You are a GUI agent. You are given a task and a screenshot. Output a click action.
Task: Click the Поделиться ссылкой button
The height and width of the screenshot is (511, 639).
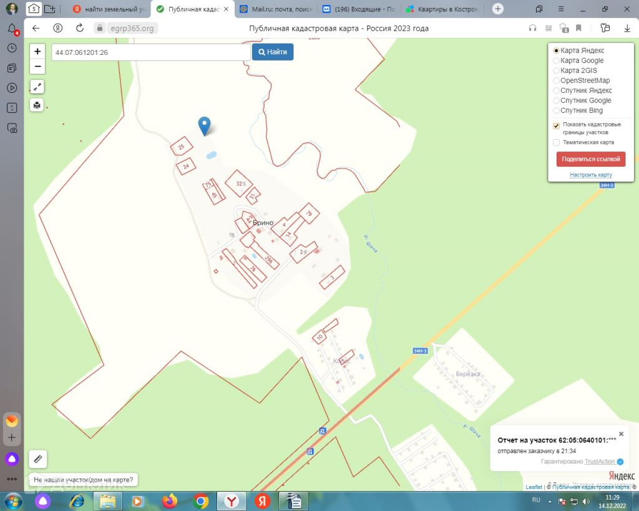coord(590,159)
